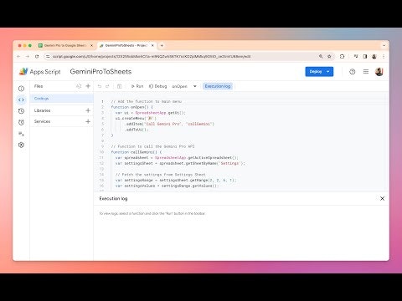Expand the tab search chevron
The width and height of the screenshot is (402, 301).
pos(384,45)
